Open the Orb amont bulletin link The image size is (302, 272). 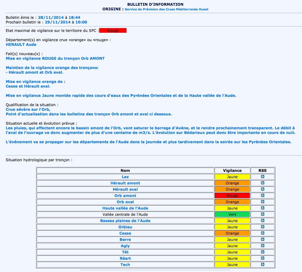point(125,196)
